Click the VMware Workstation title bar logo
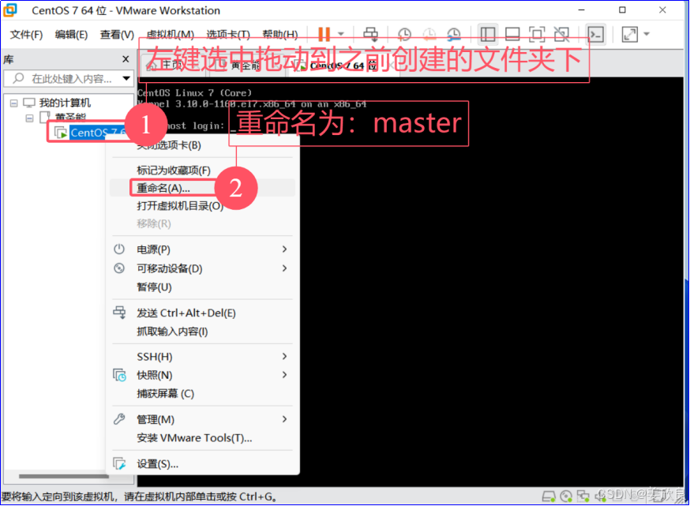 [x=10, y=10]
